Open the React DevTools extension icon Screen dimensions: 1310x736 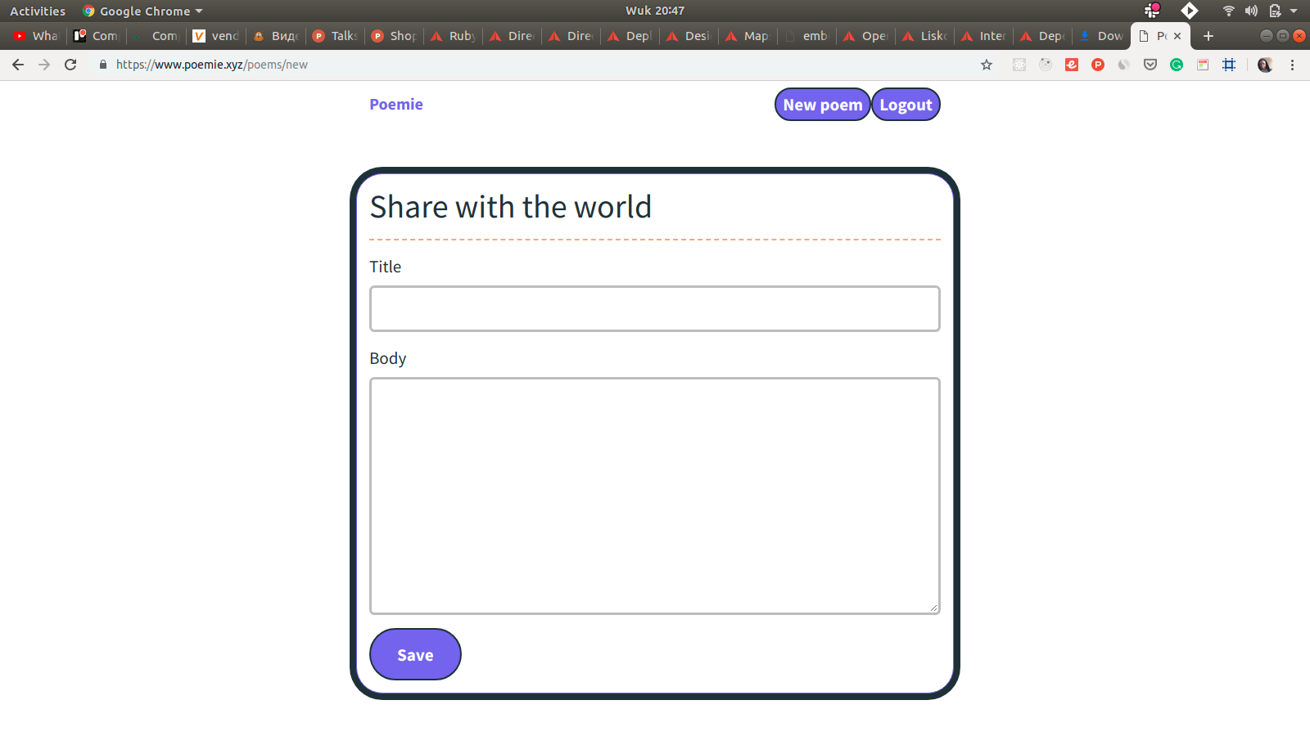pyautogui.click(x=1019, y=65)
